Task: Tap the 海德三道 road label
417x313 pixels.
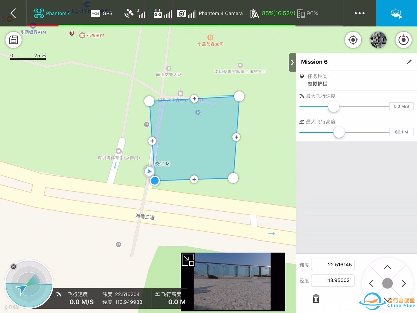Action: 145,216
